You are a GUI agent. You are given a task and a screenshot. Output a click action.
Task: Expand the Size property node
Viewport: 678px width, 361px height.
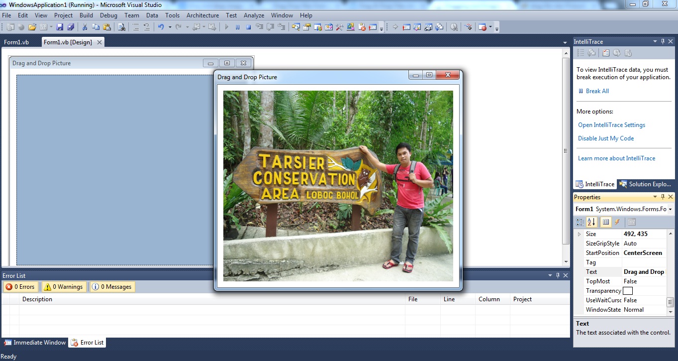(579, 234)
